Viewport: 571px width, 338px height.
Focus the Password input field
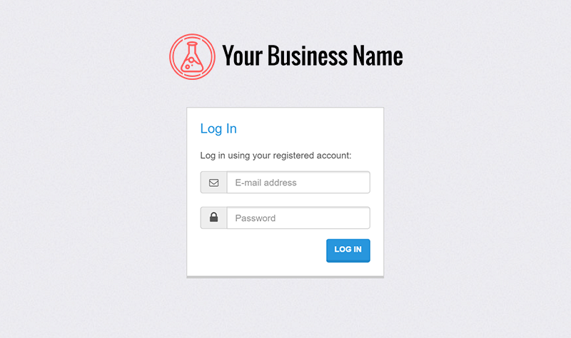(x=298, y=218)
